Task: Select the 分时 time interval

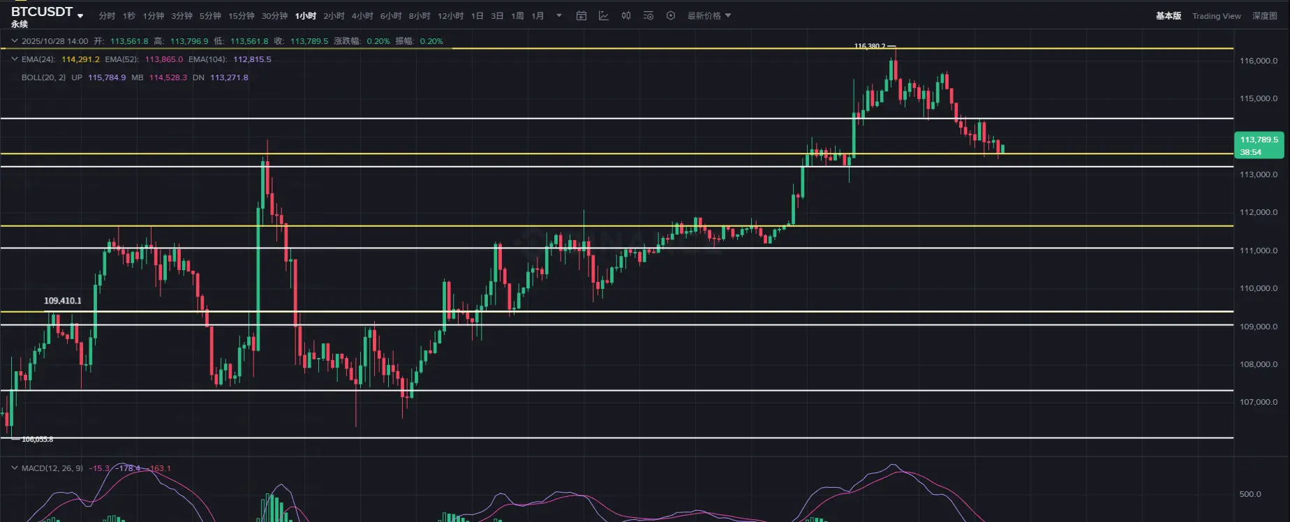Action: click(107, 15)
